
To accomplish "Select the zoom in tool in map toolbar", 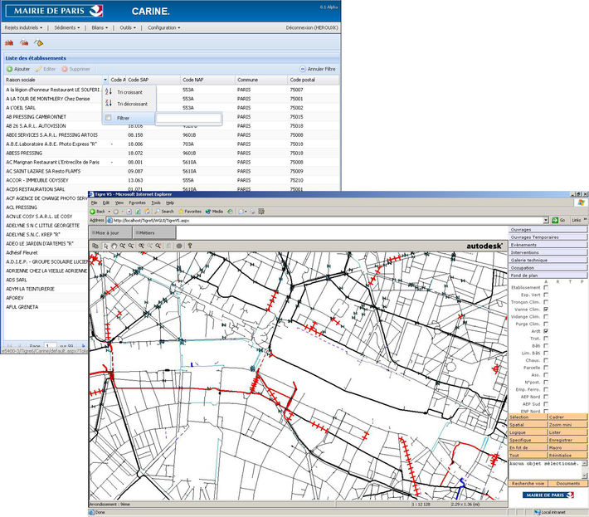I will pyautogui.click(x=123, y=246).
